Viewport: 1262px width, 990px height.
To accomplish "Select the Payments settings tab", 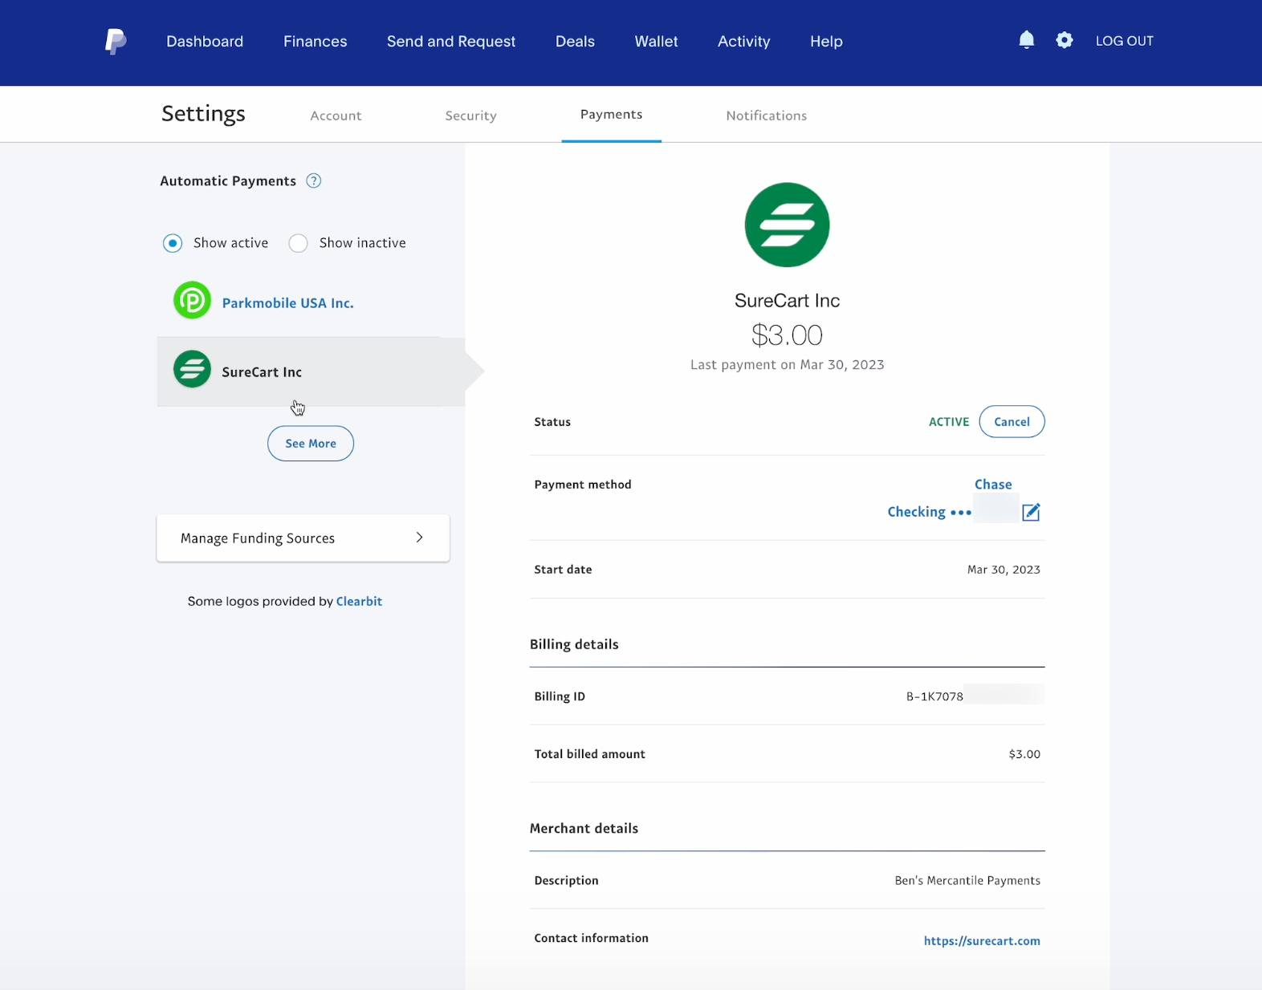I will (x=611, y=115).
